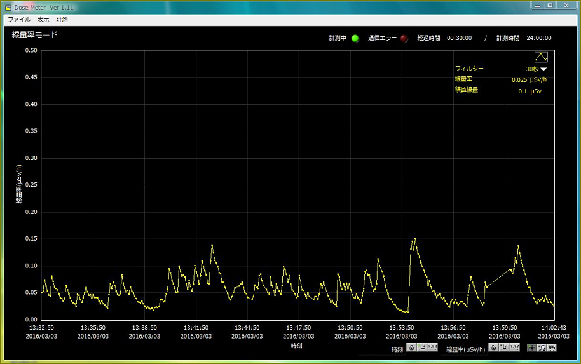The image size is (581, 364).
Task: Toggle the dose rate axis autoscale lock
Action: 493,347
